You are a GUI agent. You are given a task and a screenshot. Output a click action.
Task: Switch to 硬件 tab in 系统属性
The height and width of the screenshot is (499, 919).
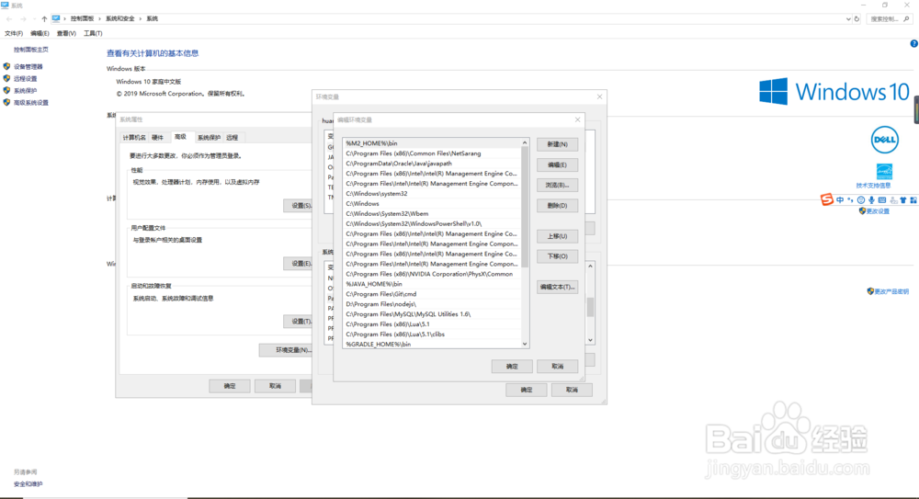158,137
